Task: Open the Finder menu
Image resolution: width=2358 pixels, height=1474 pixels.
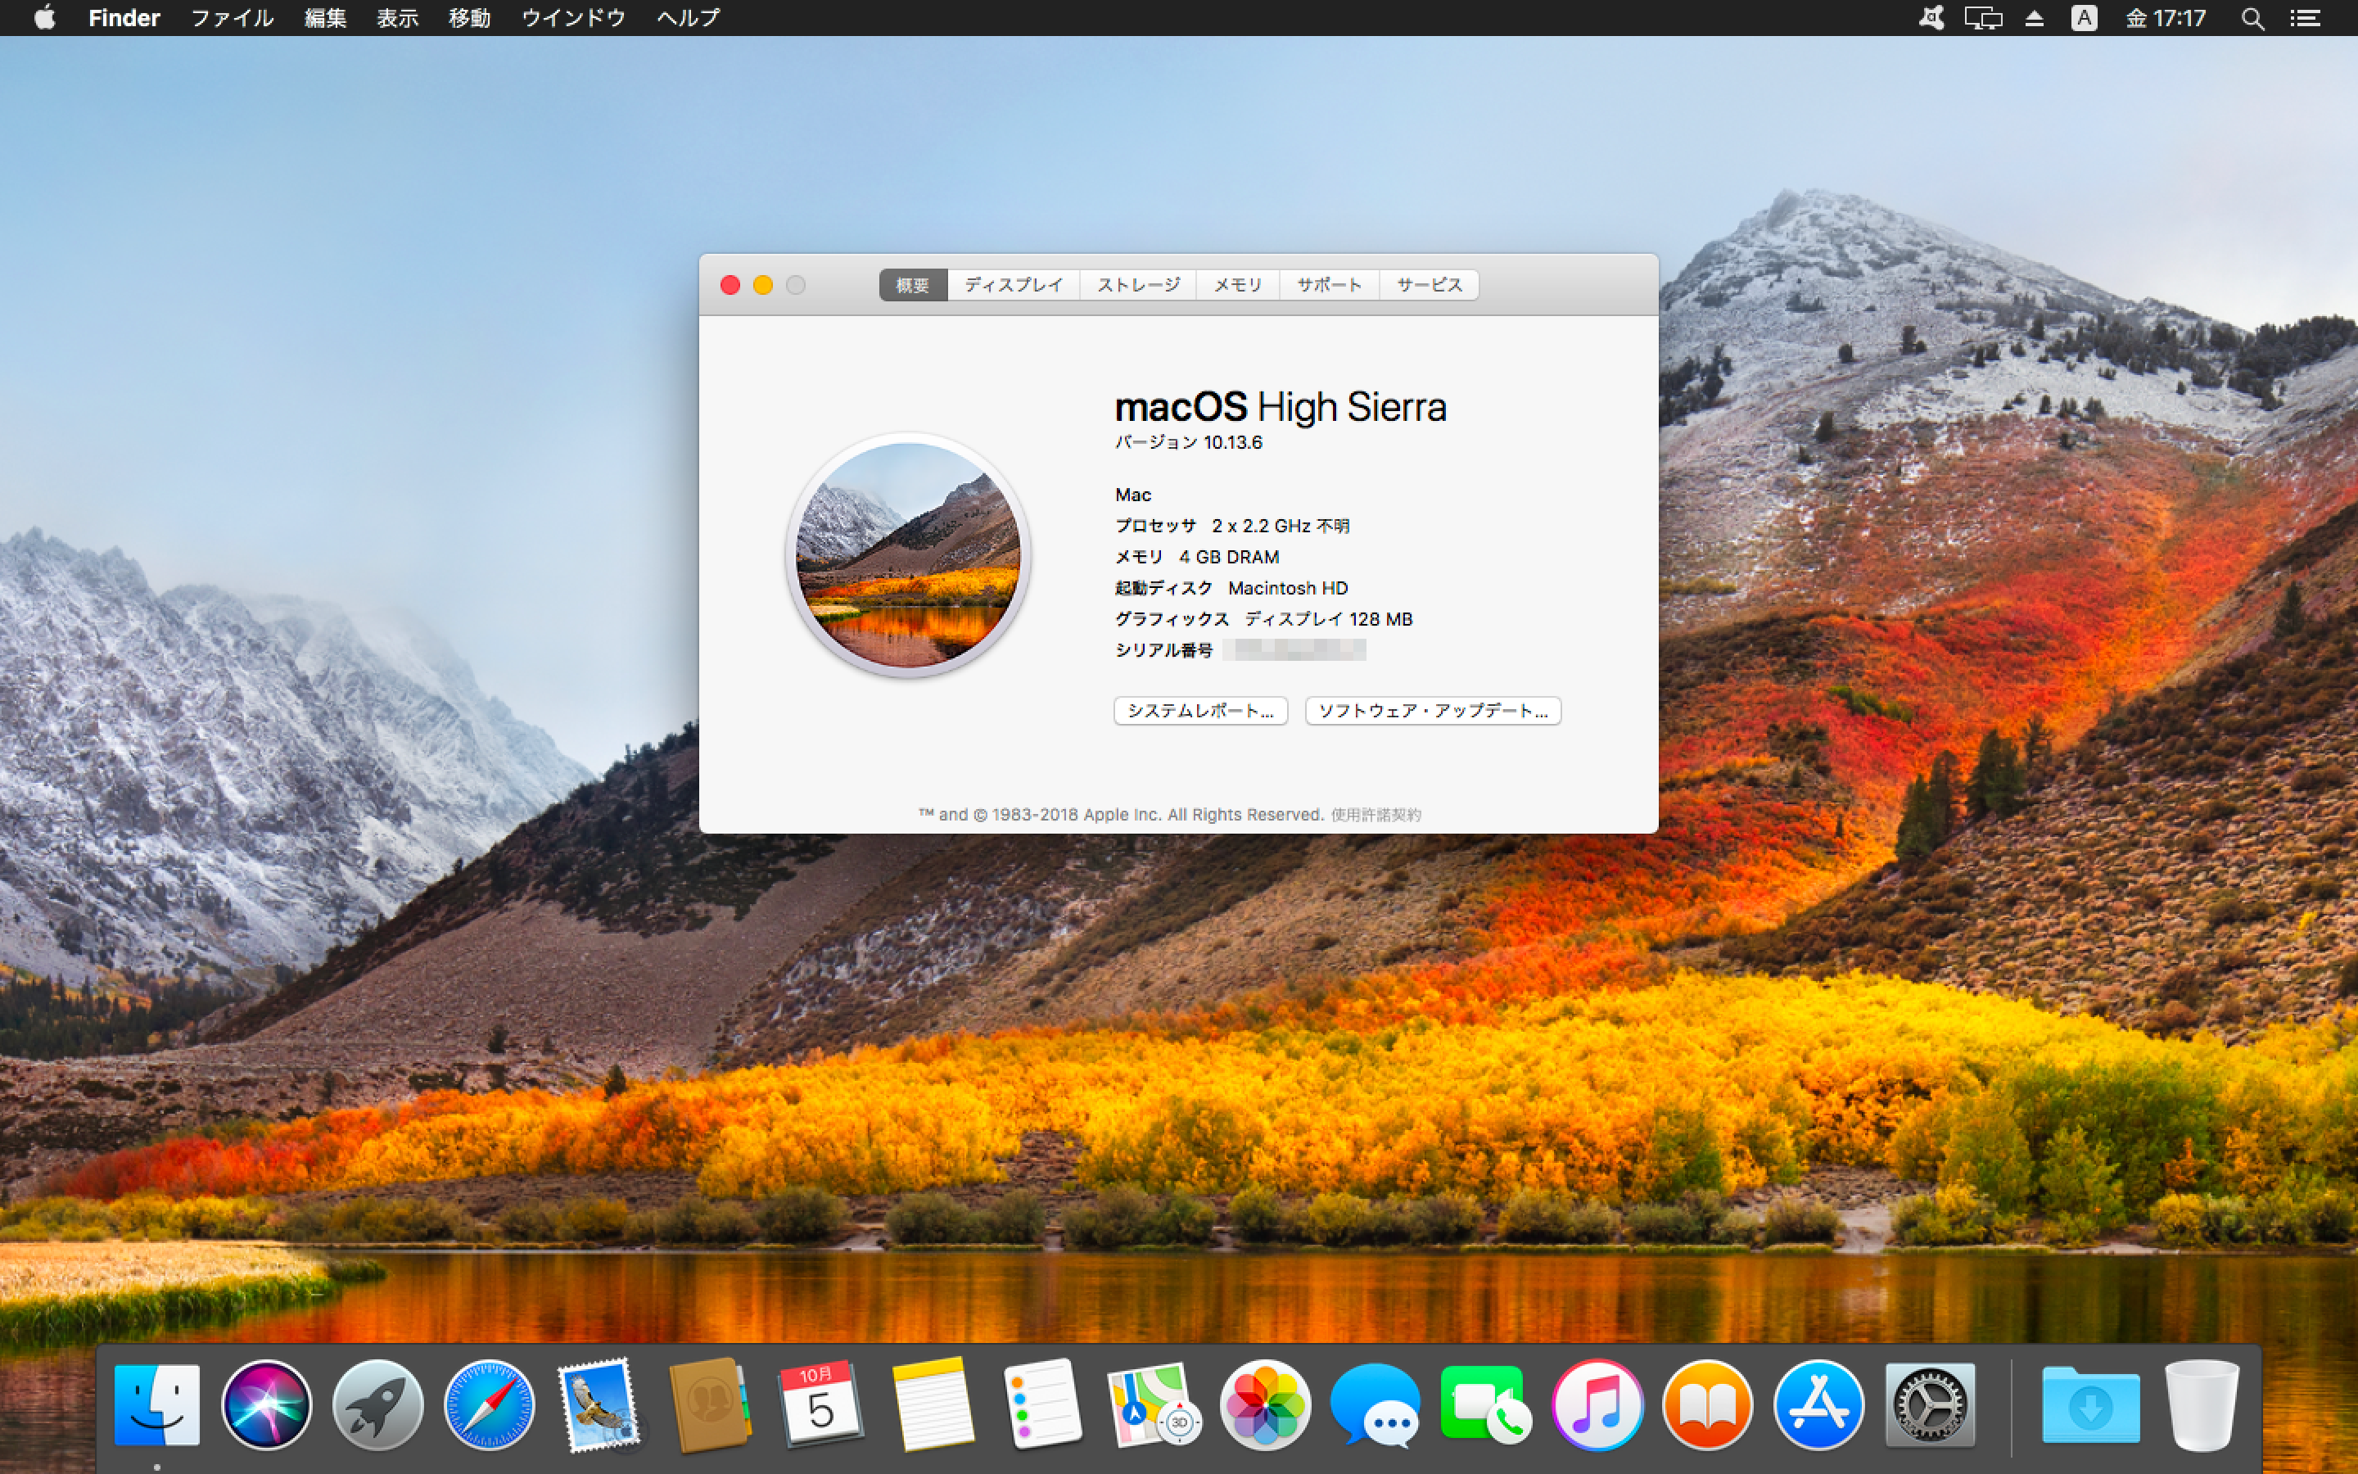Action: tap(124, 17)
